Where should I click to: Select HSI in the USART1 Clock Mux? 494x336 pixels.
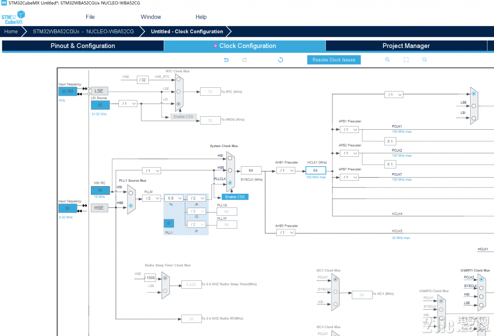pyautogui.click(x=481, y=297)
